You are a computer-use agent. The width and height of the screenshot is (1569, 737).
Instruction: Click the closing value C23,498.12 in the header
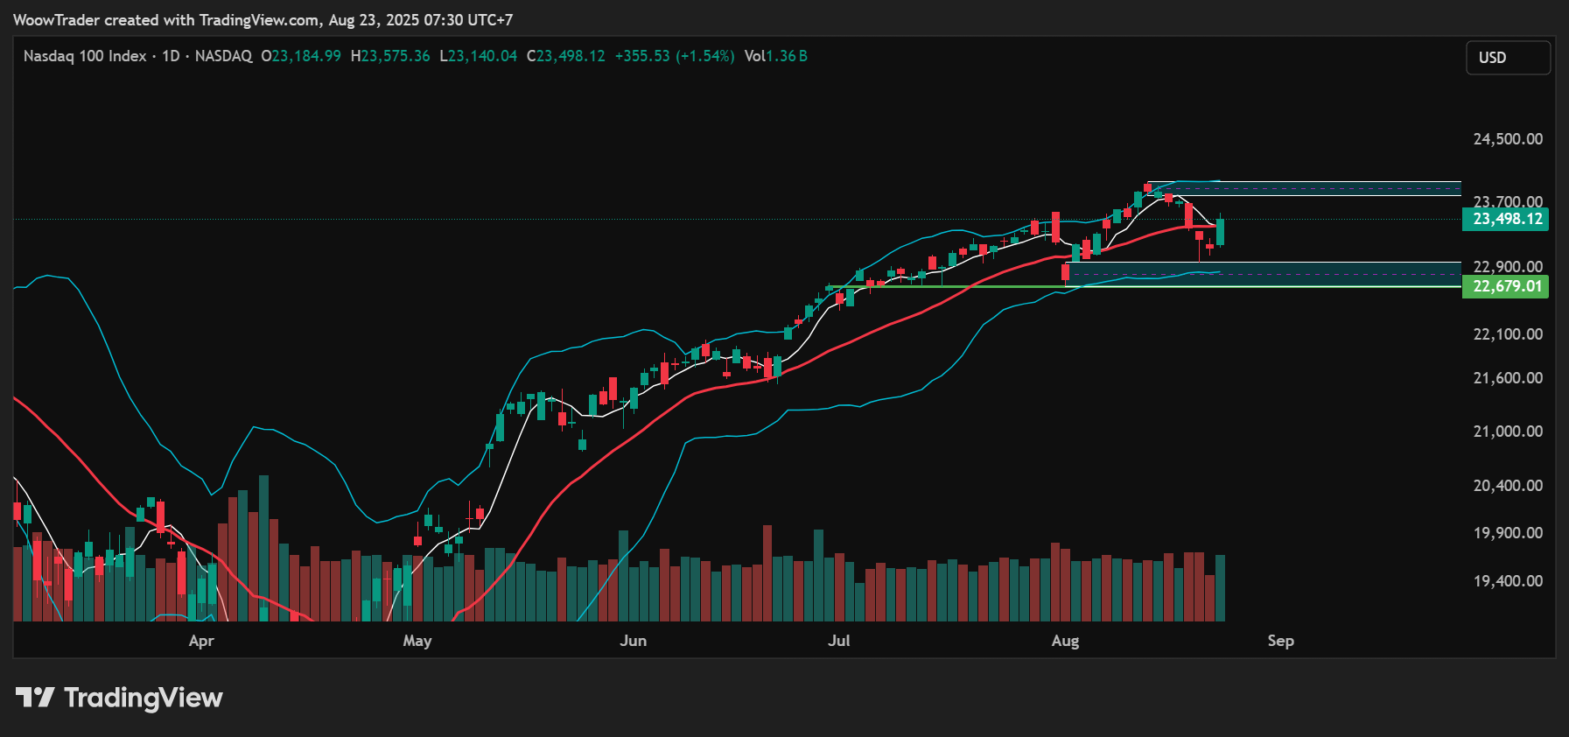pos(566,56)
